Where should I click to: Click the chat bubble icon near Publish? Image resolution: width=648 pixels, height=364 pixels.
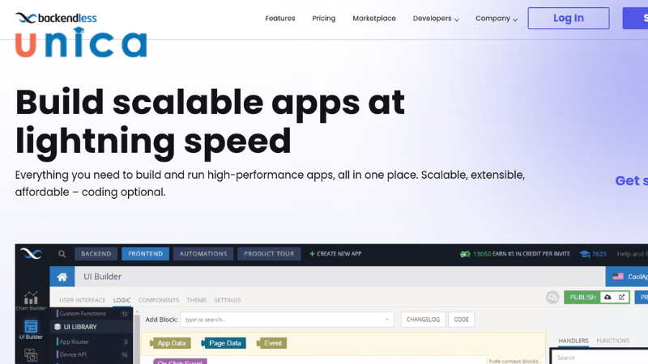552,297
